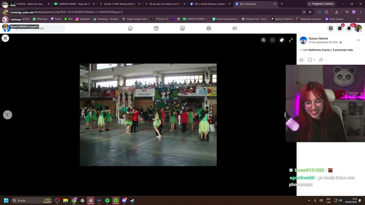Go to Facebook Home feed
The image size is (365, 205).
130,28
